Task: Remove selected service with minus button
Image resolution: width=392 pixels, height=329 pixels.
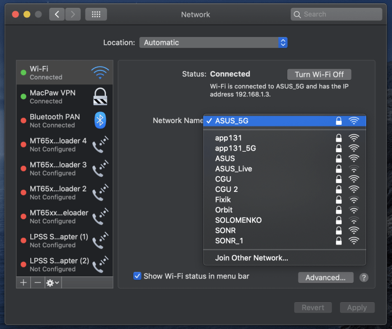Action: click(x=38, y=283)
